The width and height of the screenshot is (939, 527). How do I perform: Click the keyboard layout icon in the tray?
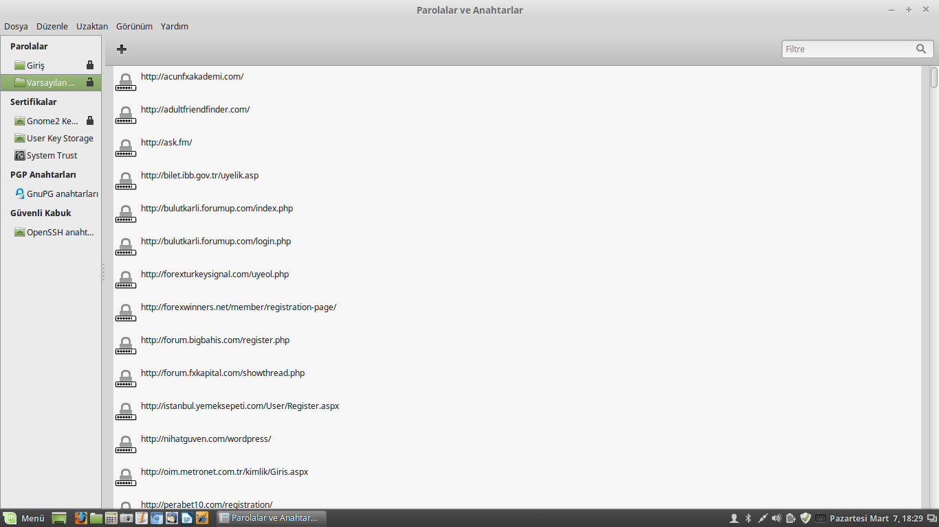pos(821,518)
